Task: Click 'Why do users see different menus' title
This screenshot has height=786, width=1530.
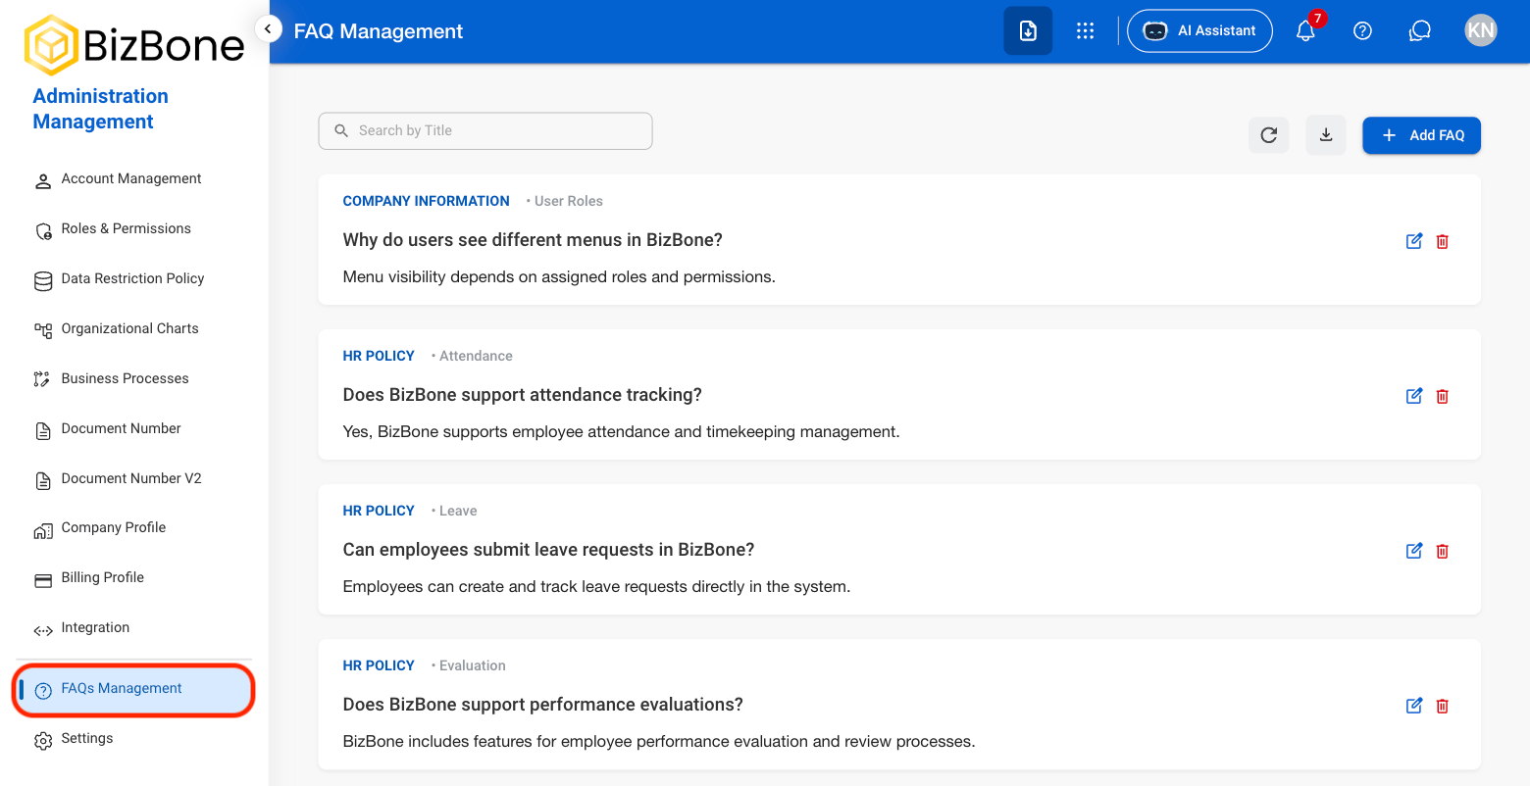Action: pyautogui.click(x=533, y=240)
